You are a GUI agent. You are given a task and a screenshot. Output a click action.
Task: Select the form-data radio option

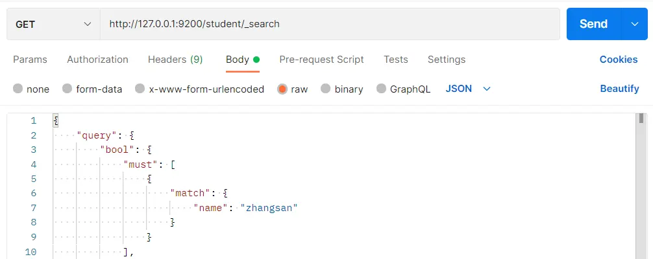67,89
